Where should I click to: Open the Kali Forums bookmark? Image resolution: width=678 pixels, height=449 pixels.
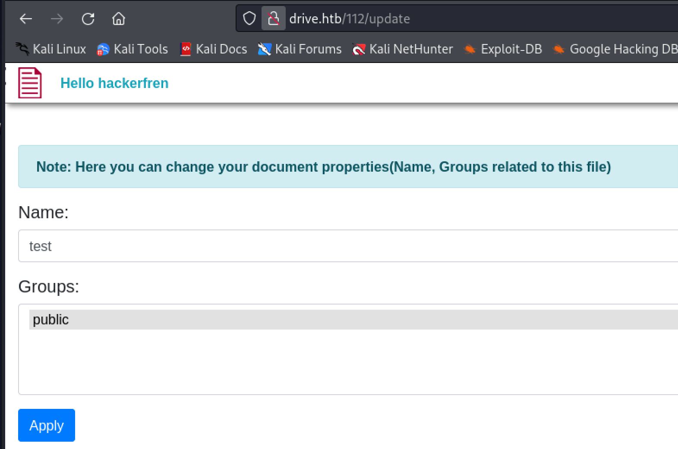click(x=300, y=49)
